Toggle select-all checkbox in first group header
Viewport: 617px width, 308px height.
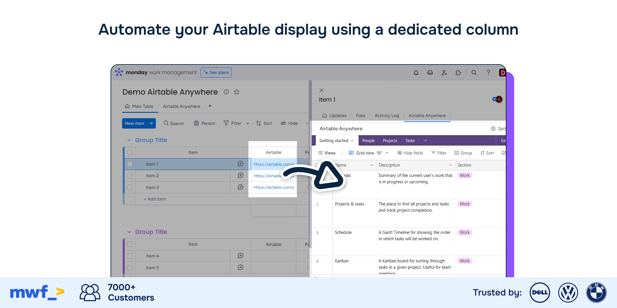pos(130,152)
